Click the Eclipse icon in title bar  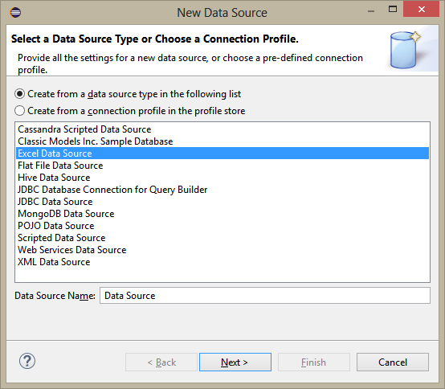(x=15, y=13)
